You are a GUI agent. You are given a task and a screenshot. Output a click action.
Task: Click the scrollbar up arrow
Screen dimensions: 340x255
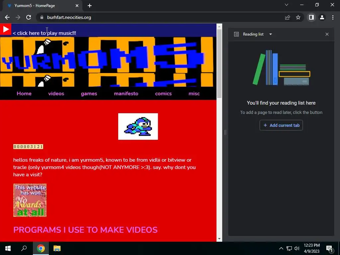219,27
